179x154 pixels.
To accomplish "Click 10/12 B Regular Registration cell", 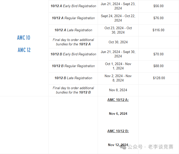I will click(73, 66).
